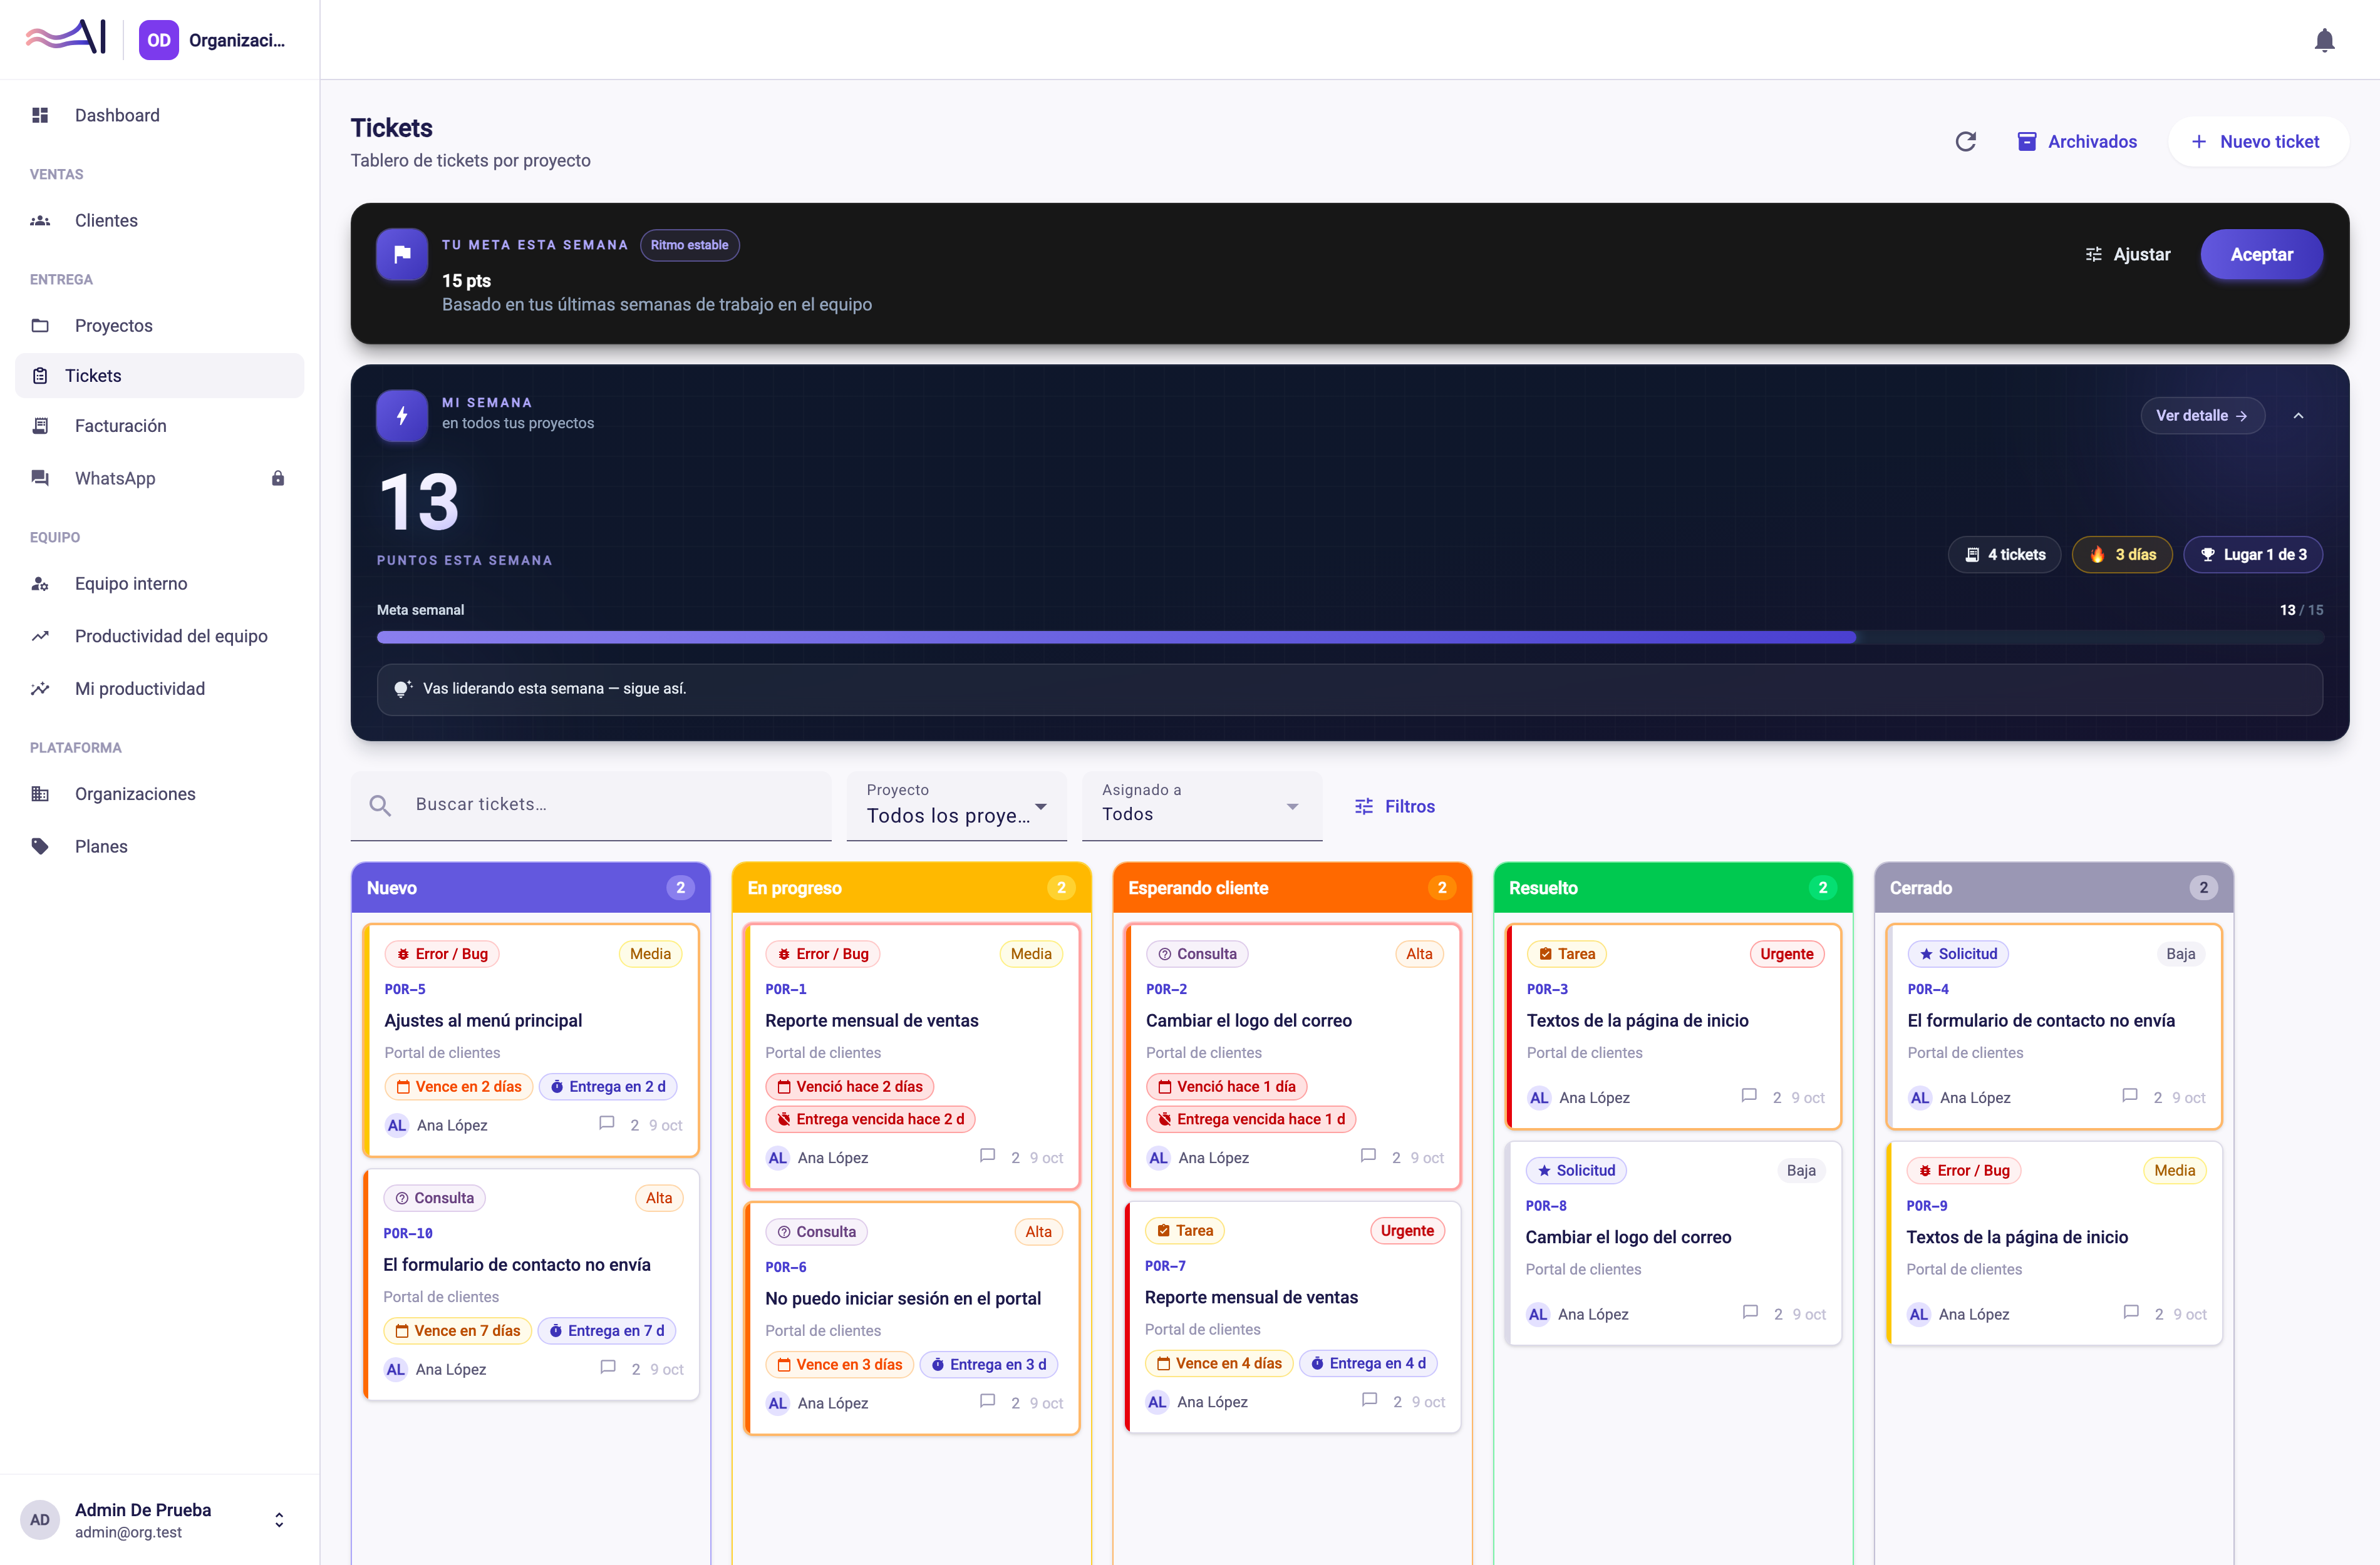Expand Admin De Prueba user menu

coord(160,1519)
